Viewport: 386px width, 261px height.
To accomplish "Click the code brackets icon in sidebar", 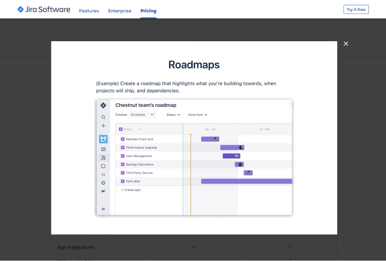I will (103, 174).
